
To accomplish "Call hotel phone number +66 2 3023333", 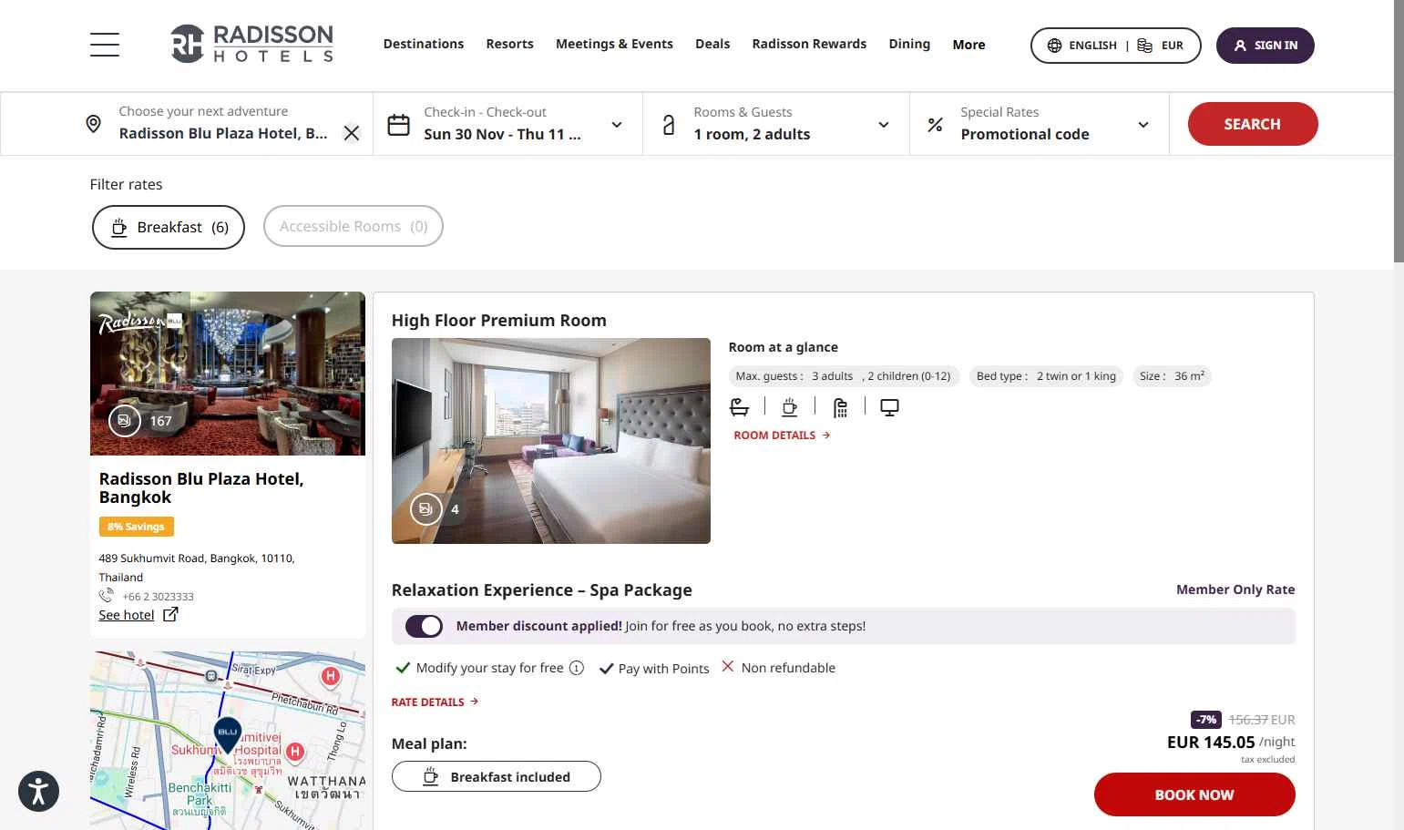I will pyautogui.click(x=158, y=597).
